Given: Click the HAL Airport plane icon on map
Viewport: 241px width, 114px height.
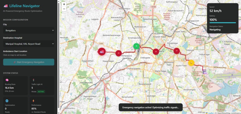Looking at the screenshot, I should pos(232,74).
